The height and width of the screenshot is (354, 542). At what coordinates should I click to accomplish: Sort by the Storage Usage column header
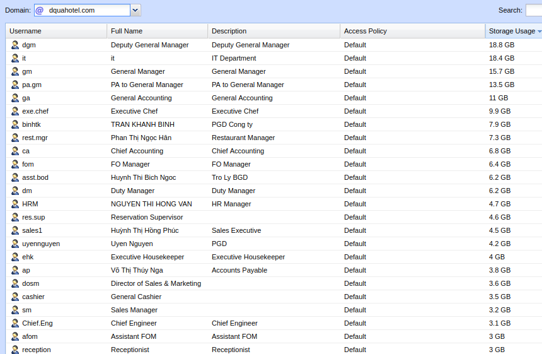[514, 31]
